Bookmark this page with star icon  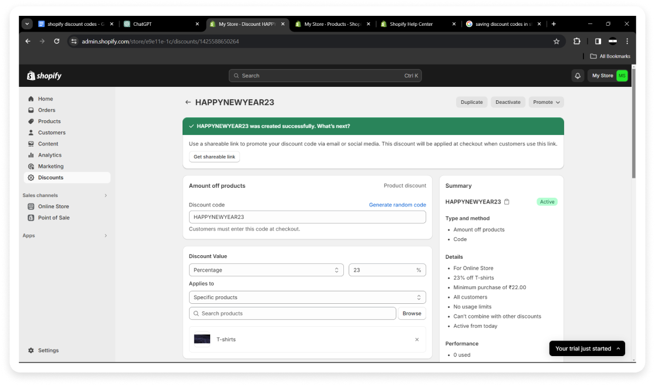(x=556, y=41)
